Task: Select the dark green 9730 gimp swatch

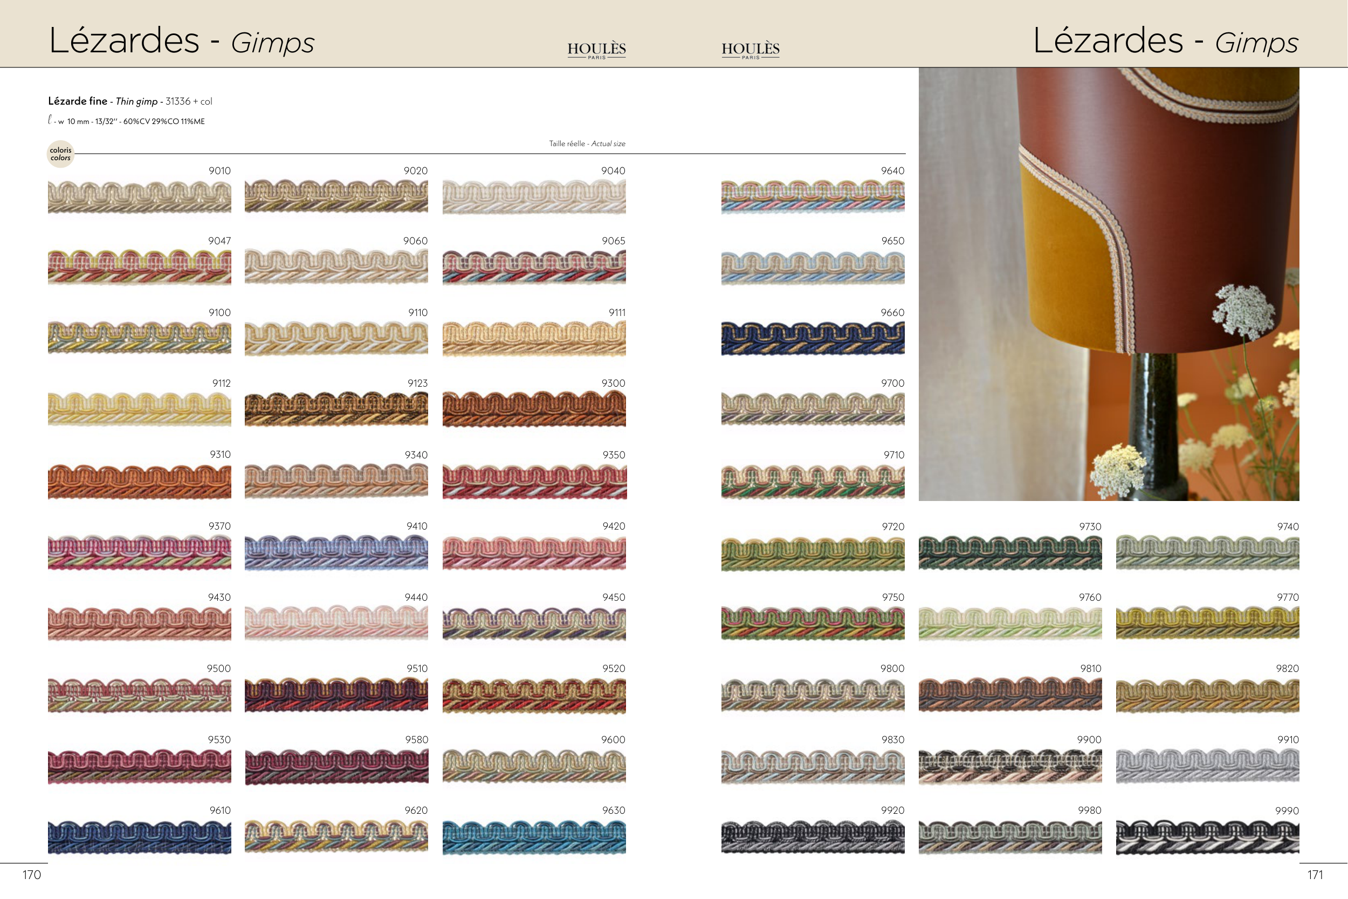Action: pos(1010,553)
